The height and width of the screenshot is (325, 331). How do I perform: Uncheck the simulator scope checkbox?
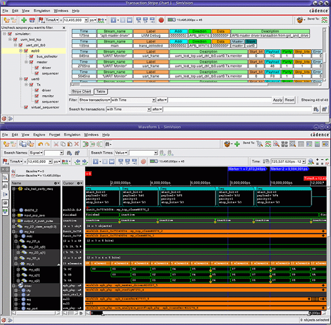tap(10, 34)
